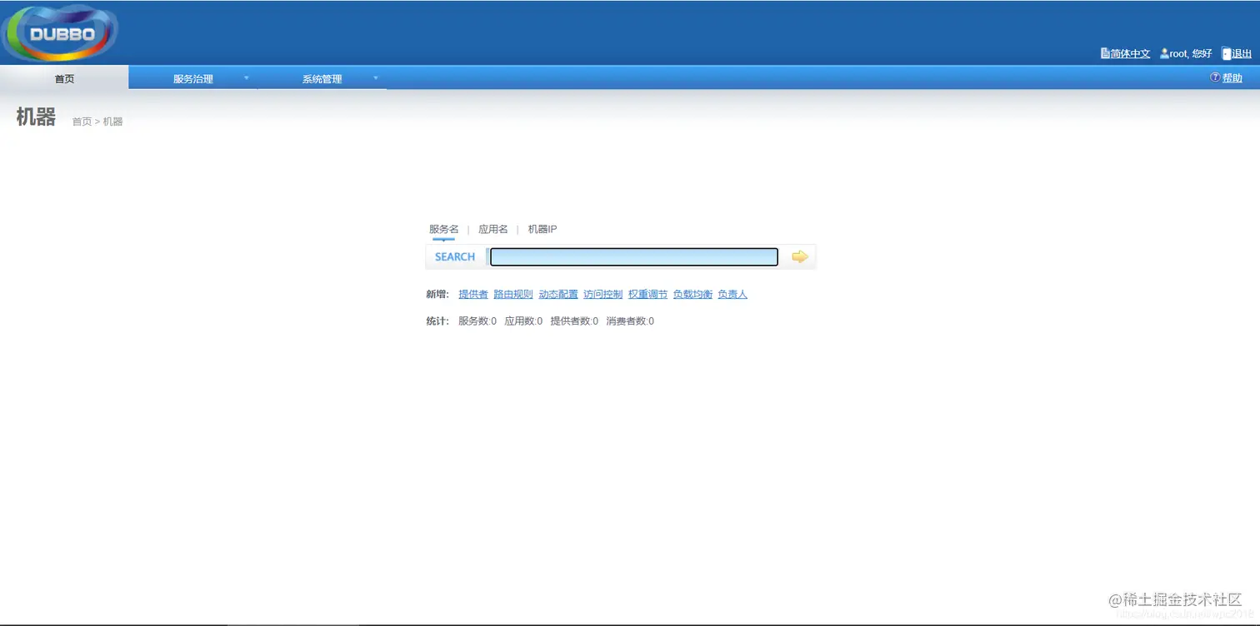The width and height of the screenshot is (1260, 626).
Task: Click the yellow arrow search button
Action: tap(800, 256)
